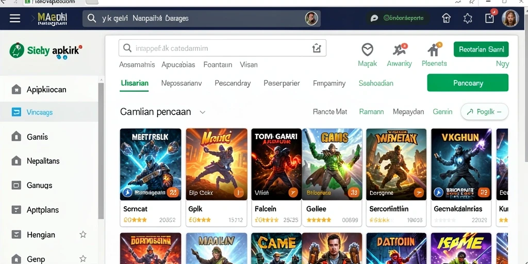Open the VKGHUN game thumbnail
The height and width of the screenshot is (264, 528).
click(x=461, y=164)
